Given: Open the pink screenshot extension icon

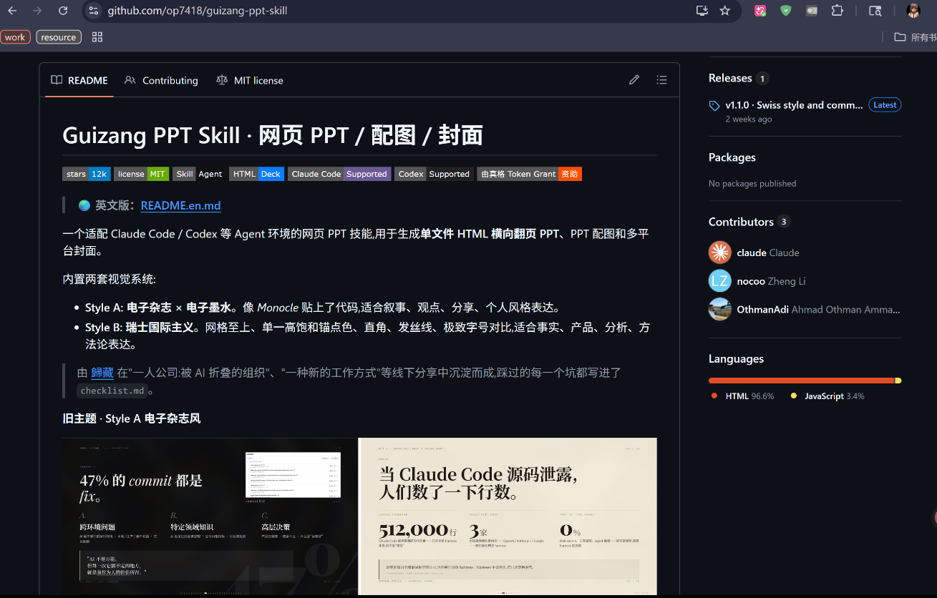Looking at the screenshot, I should pos(760,11).
